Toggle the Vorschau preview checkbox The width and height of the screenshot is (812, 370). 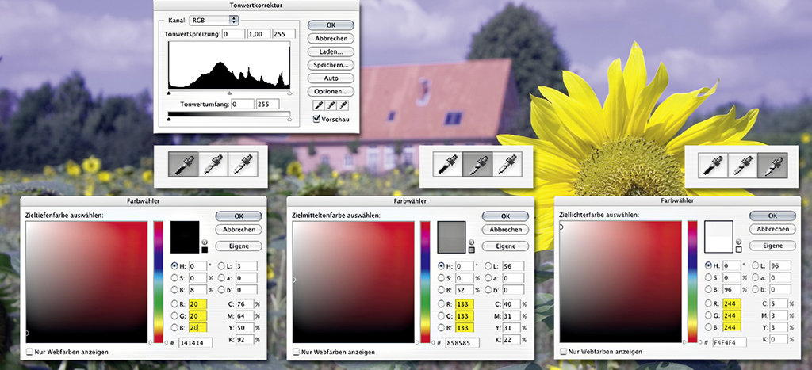tap(317, 119)
